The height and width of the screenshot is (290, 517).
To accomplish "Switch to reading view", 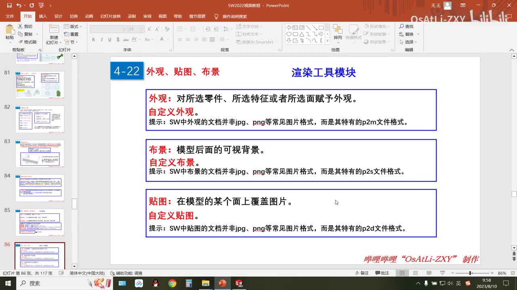I will pos(429,273).
